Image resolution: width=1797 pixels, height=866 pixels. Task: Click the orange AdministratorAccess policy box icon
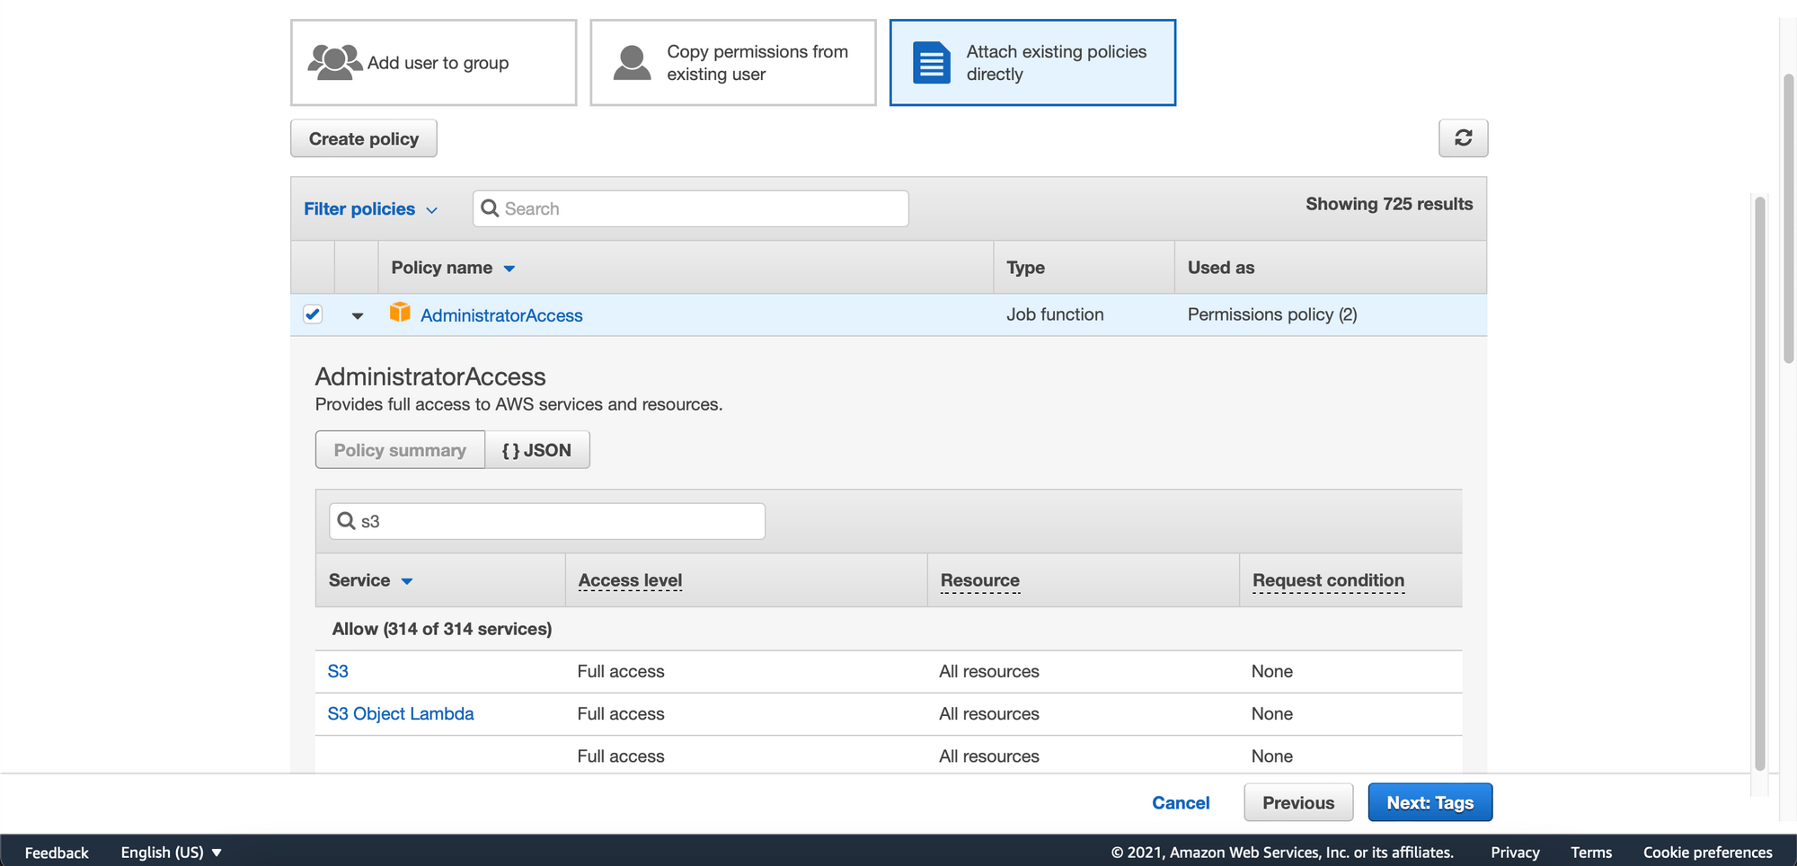[x=400, y=313]
